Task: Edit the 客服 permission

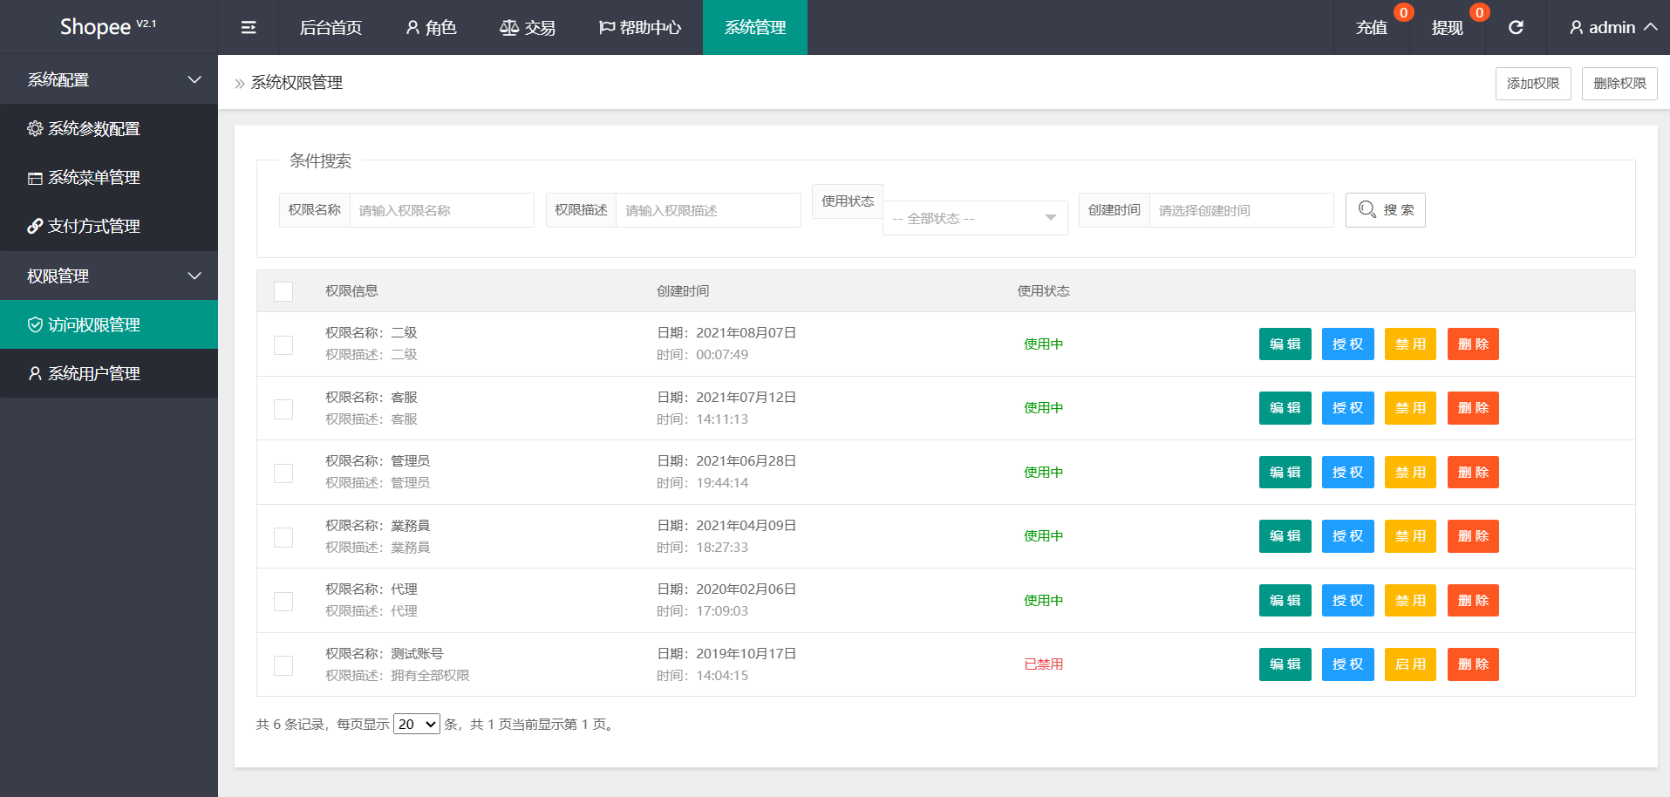Action: [x=1285, y=408]
